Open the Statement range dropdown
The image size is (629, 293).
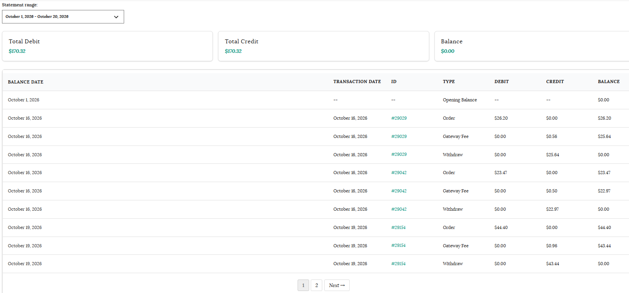click(63, 17)
